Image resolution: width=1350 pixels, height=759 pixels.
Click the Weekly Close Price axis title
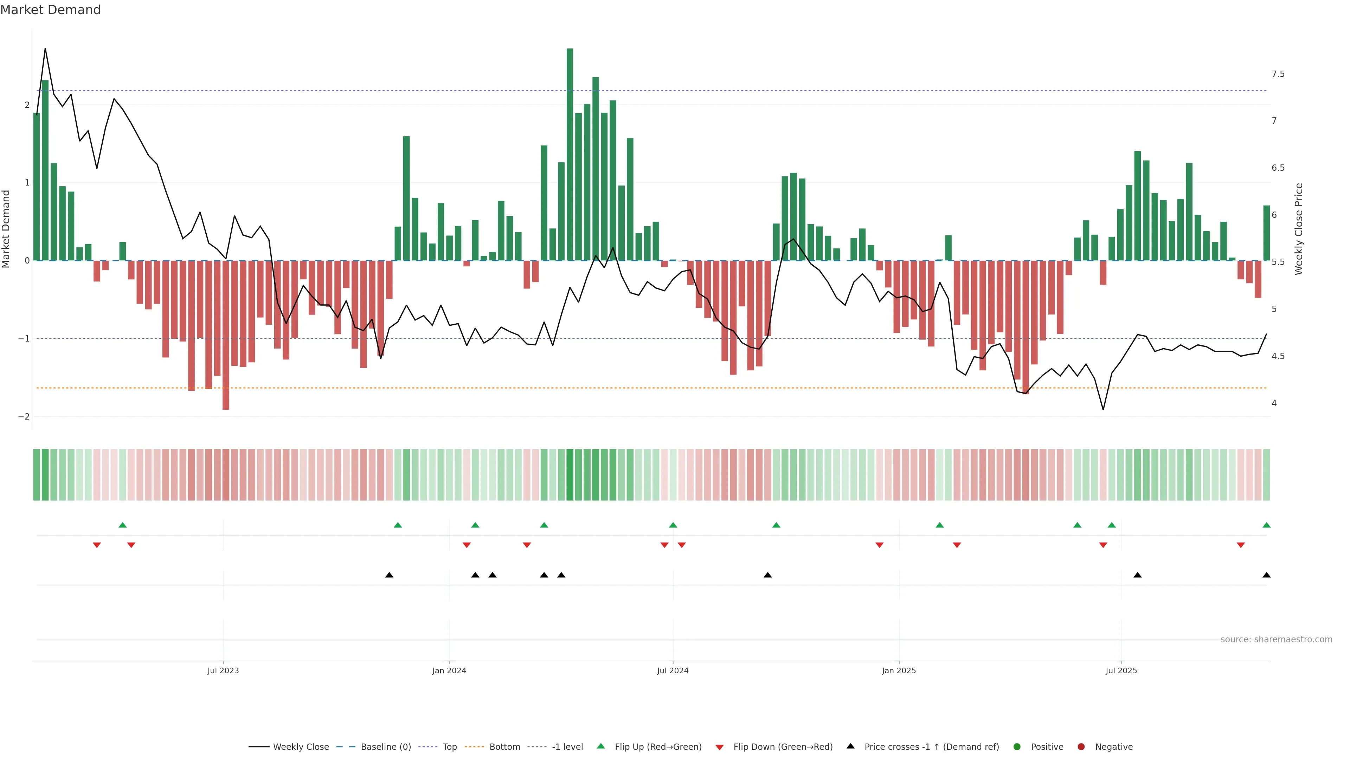pos(1299,229)
